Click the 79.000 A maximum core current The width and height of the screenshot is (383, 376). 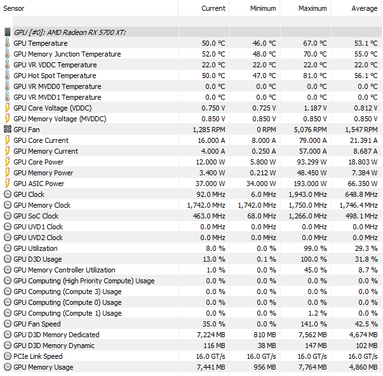tap(312, 140)
